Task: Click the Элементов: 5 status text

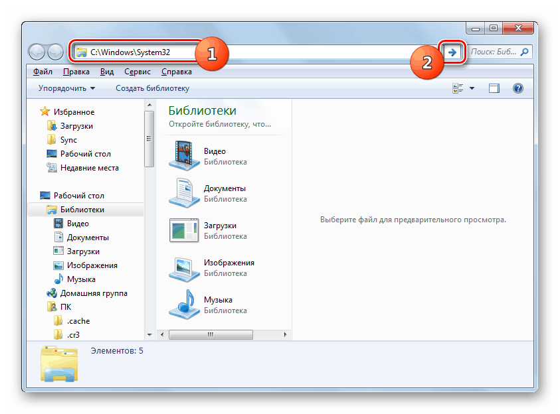Action: tap(117, 351)
